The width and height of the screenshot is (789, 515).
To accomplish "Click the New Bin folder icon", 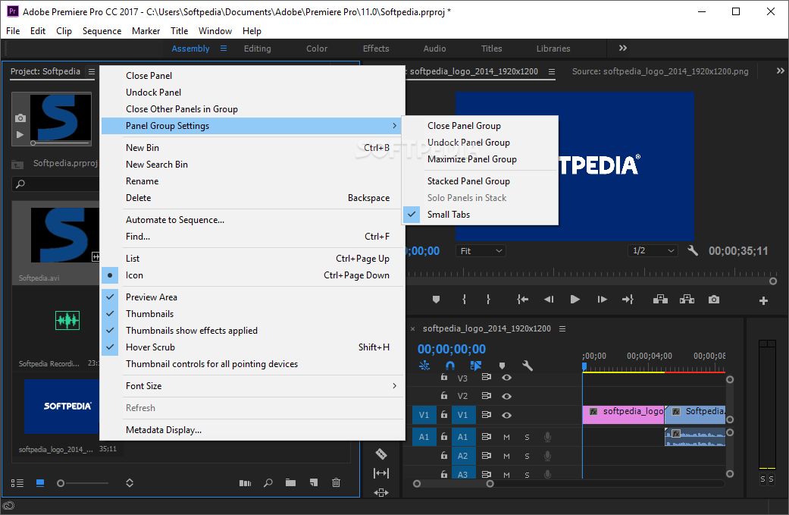I will coord(290,483).
